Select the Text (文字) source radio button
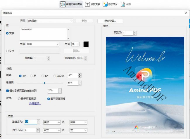The image size is (190, 139). [x=7, y=33]
